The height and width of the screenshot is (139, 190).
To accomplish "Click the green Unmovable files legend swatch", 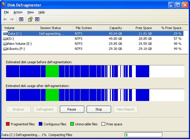I will (72, 124).
